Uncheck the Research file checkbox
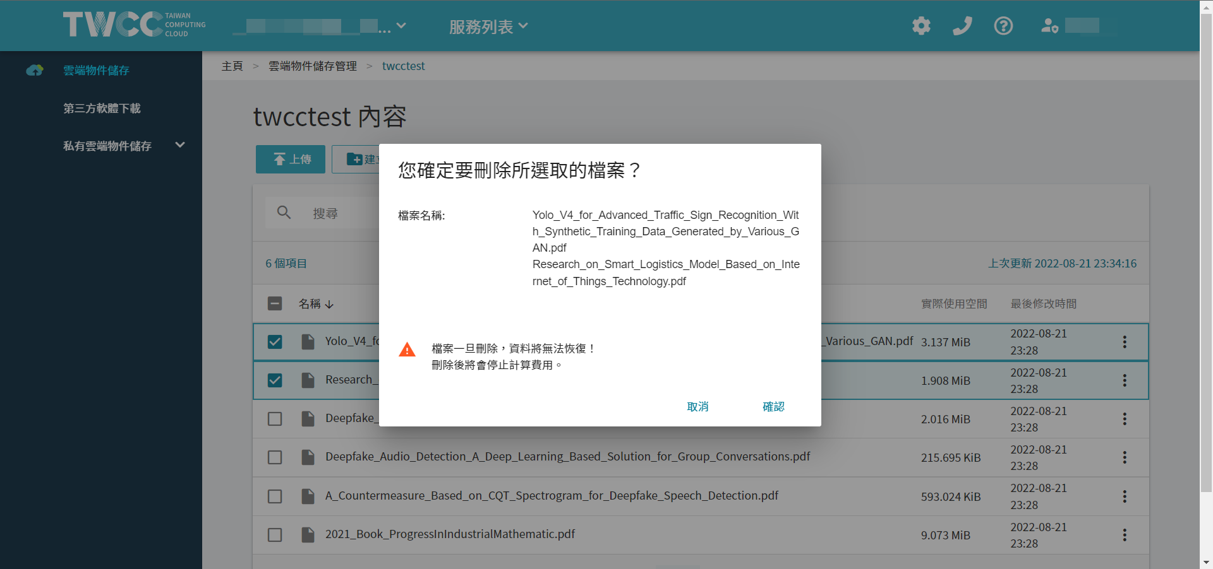 click(275, 380)
